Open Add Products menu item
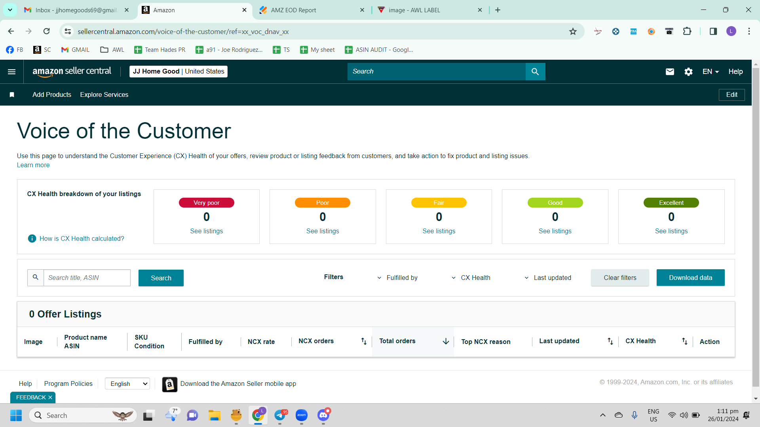 point(52,95)
